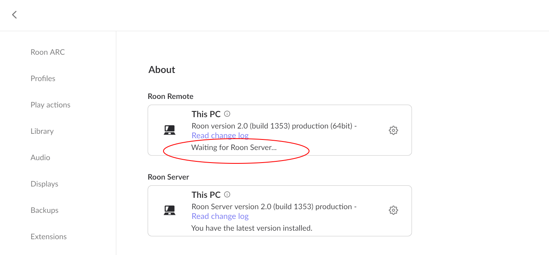Open the Roon ARC settings section

pos(48,52)
